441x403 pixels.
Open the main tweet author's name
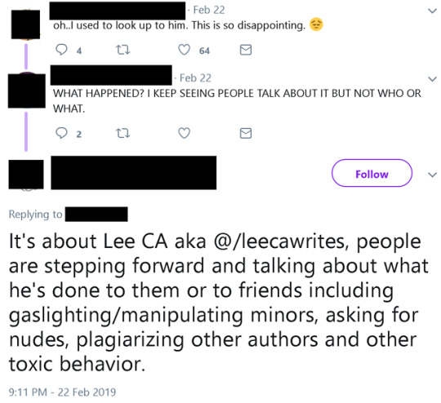point(134,173)
